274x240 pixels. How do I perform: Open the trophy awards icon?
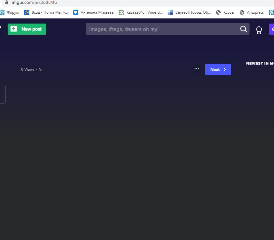pyautogui.click(x=259, y=30)
